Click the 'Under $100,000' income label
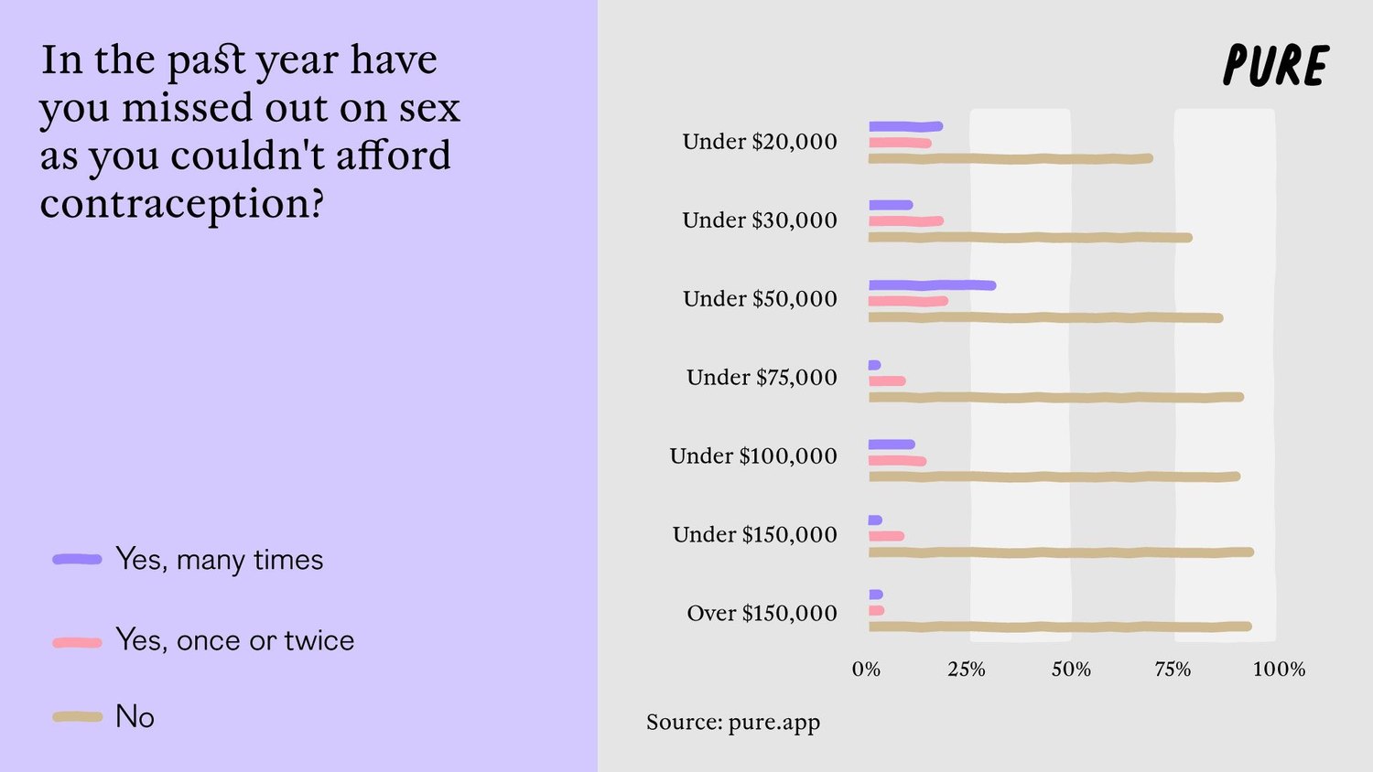The height and width of the screenshot is (772, 1373). pos(753,456)
